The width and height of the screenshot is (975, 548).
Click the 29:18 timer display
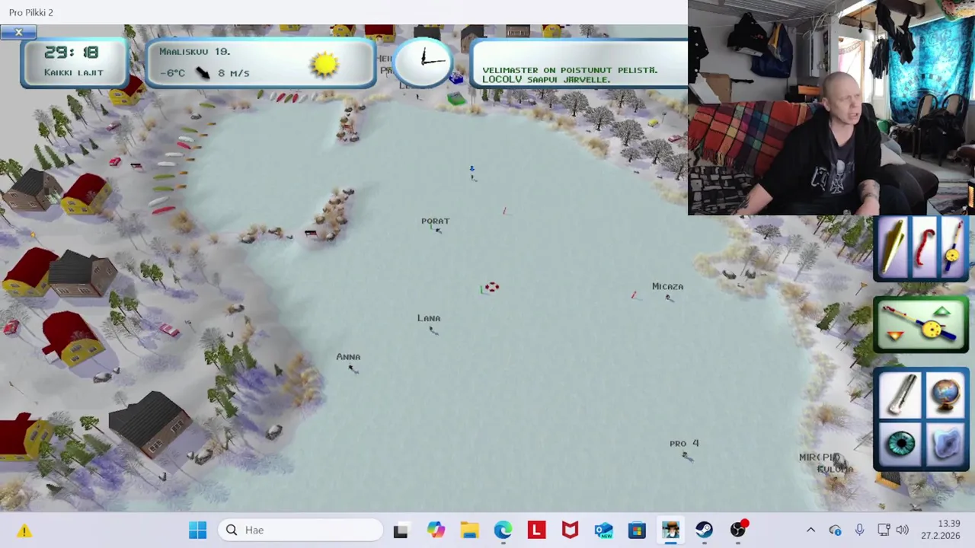pyautogui.click(x=71, y=53)
